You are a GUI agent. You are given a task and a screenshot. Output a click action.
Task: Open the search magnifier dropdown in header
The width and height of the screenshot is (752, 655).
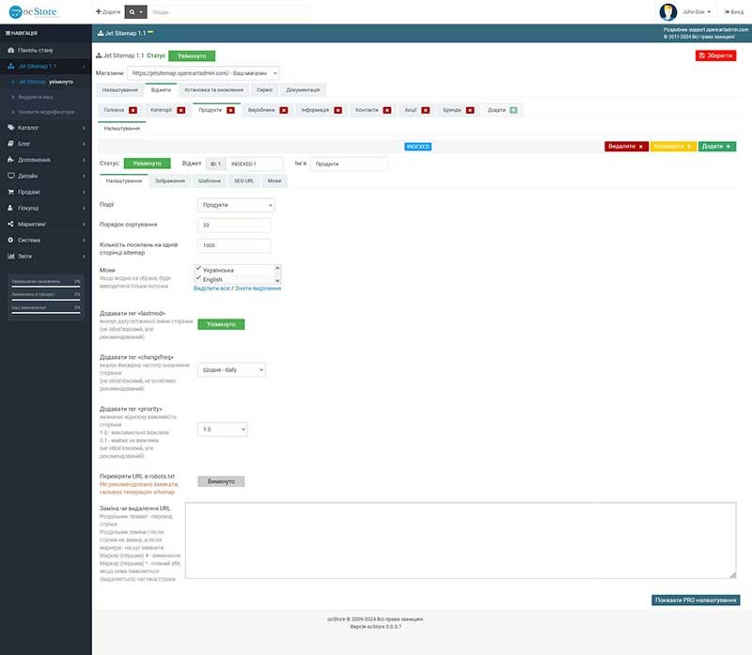pos(135,12)
